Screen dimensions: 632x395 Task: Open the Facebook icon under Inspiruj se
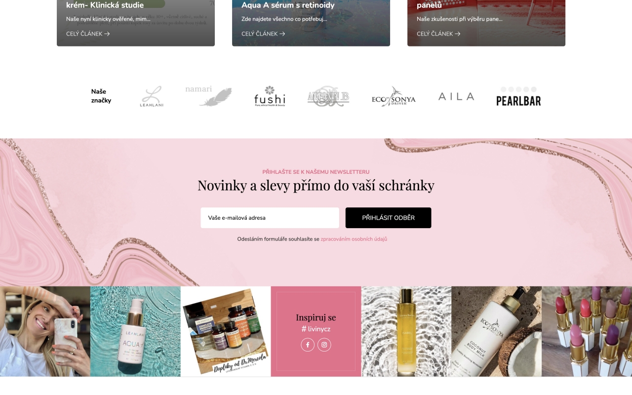(x=308, y=345)
